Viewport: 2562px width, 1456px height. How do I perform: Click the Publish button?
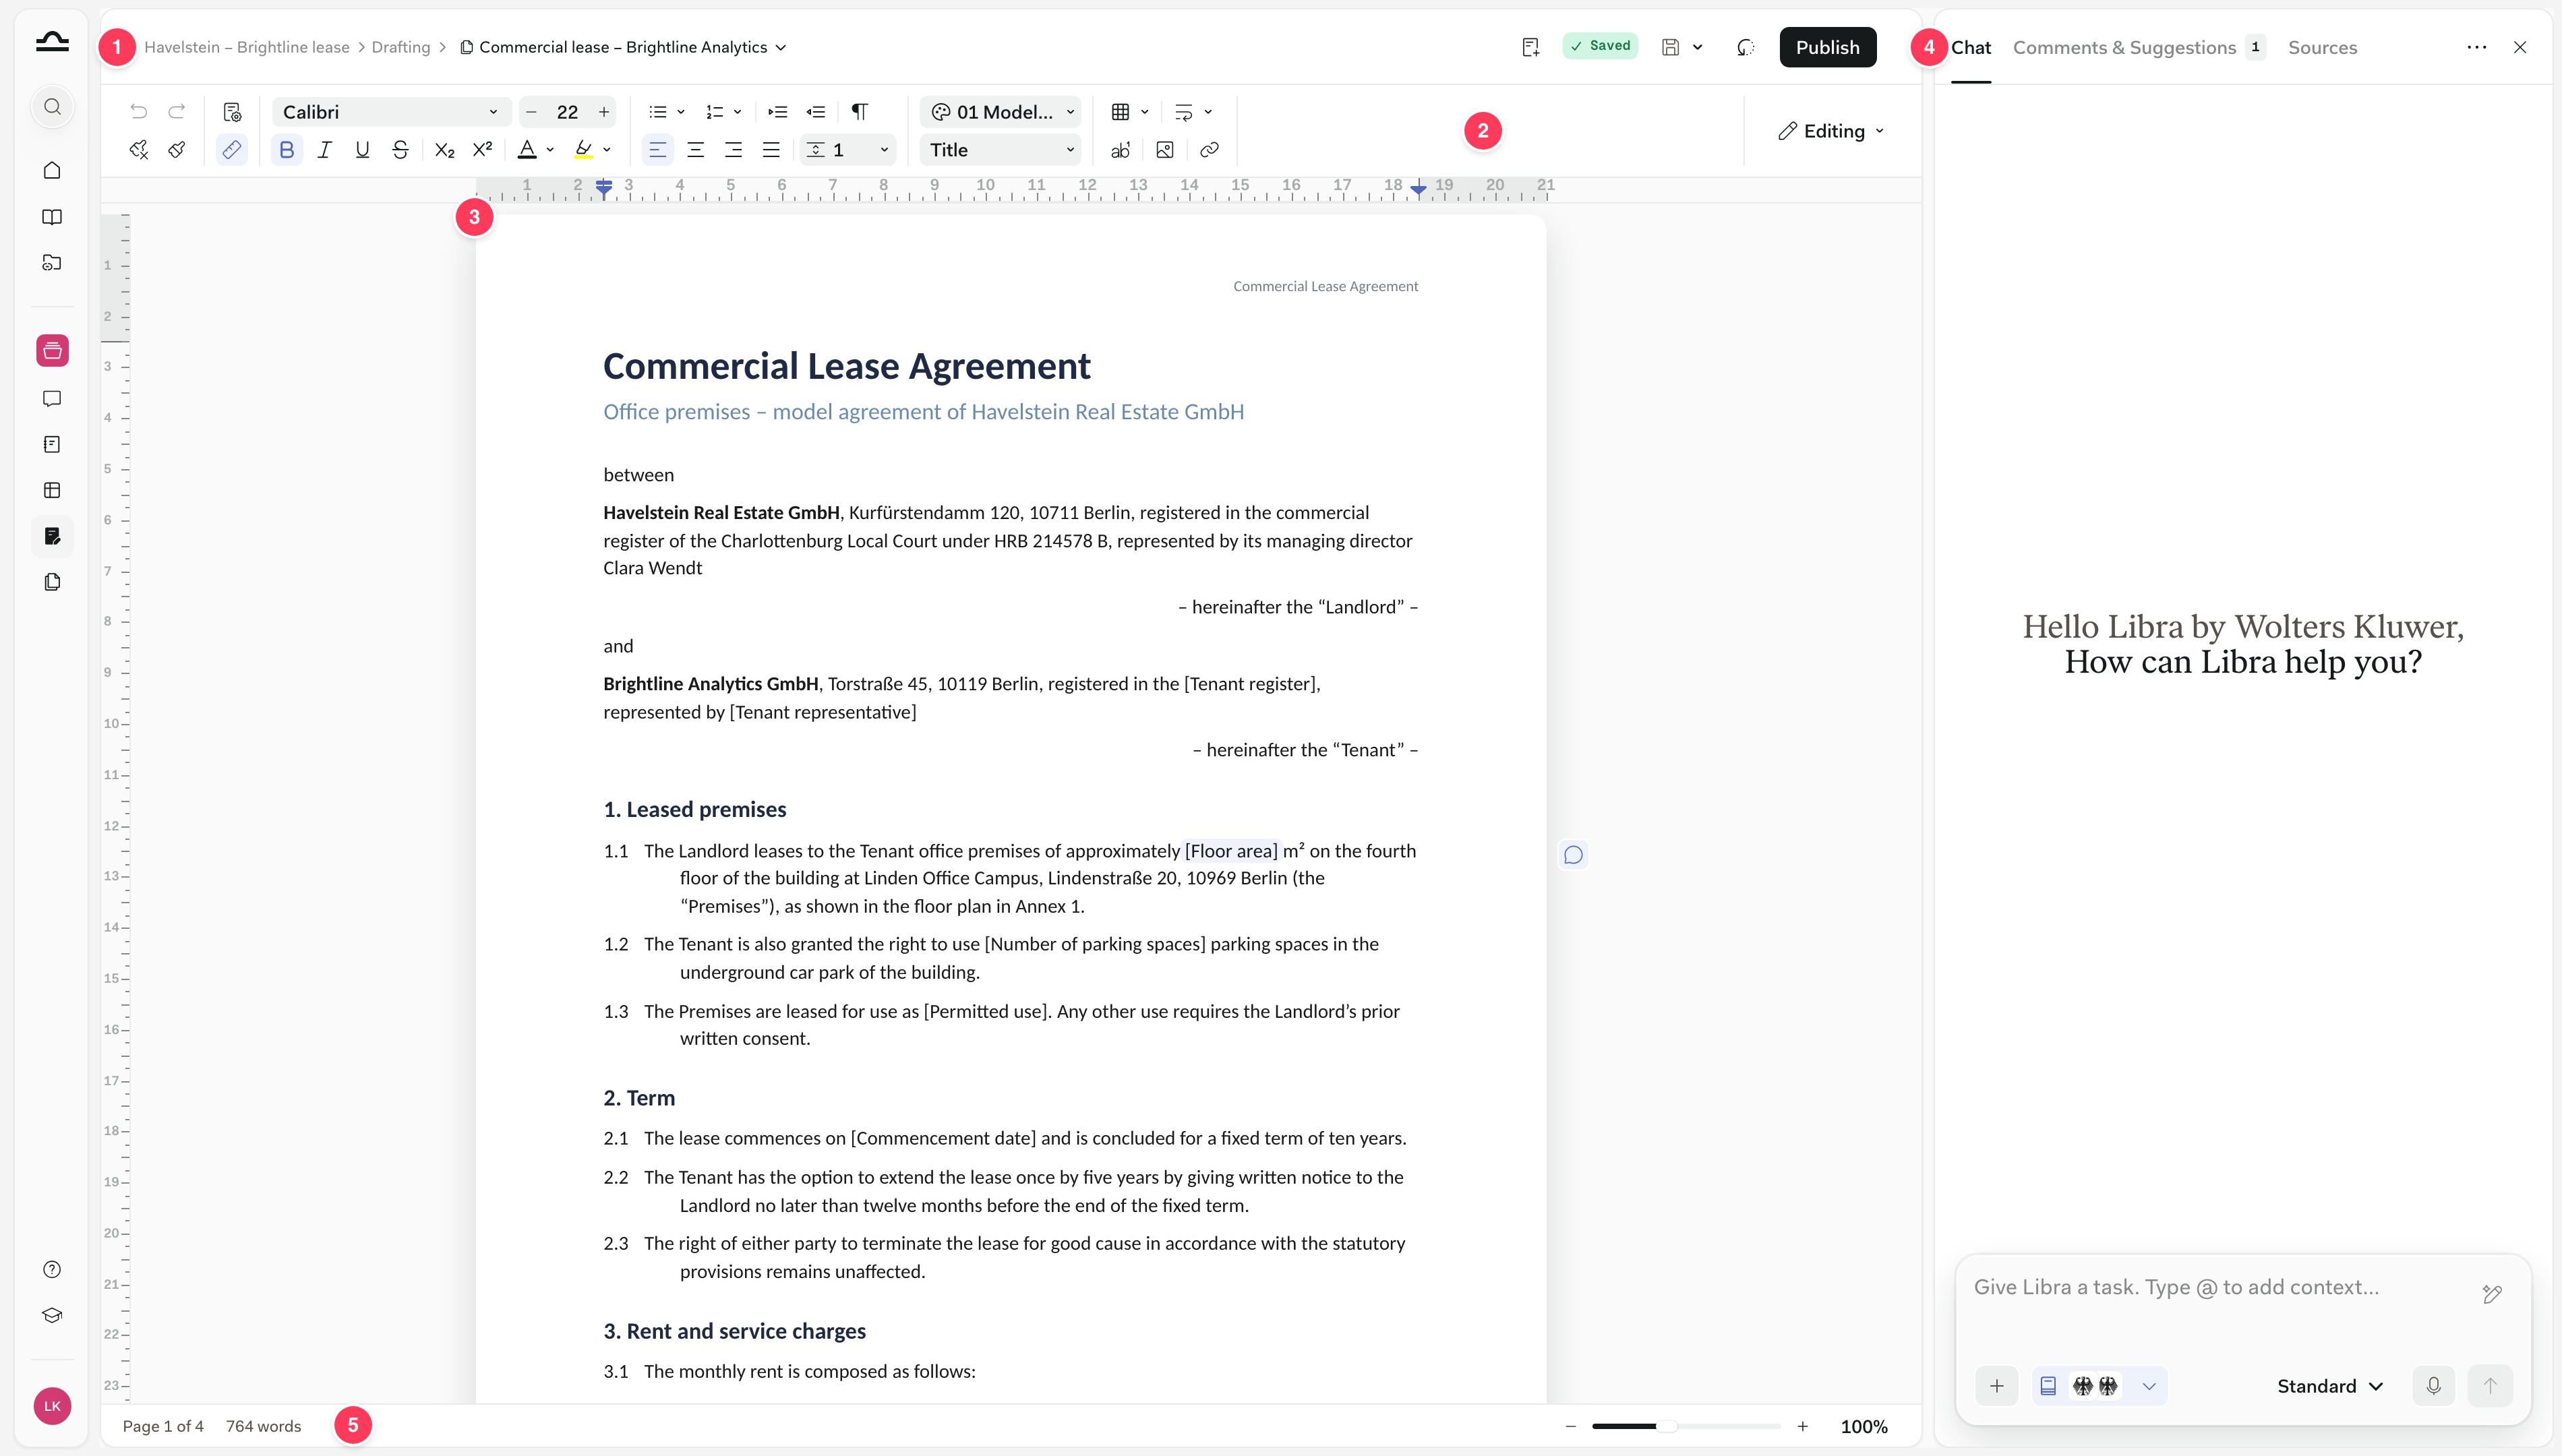click(x=1827, y=47)
